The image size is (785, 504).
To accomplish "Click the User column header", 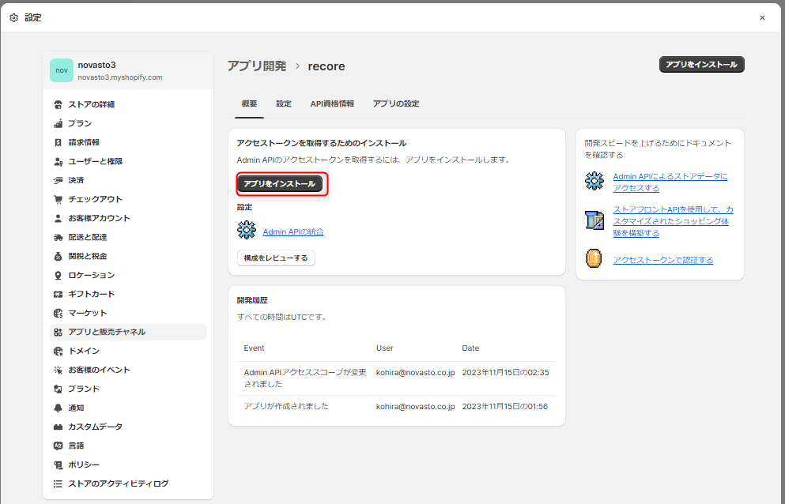I will (x=384, y=348).
